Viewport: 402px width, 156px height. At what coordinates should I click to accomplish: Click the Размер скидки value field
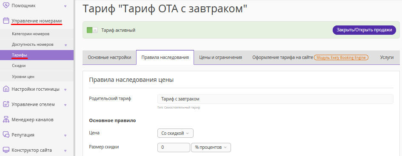point(174,148)
